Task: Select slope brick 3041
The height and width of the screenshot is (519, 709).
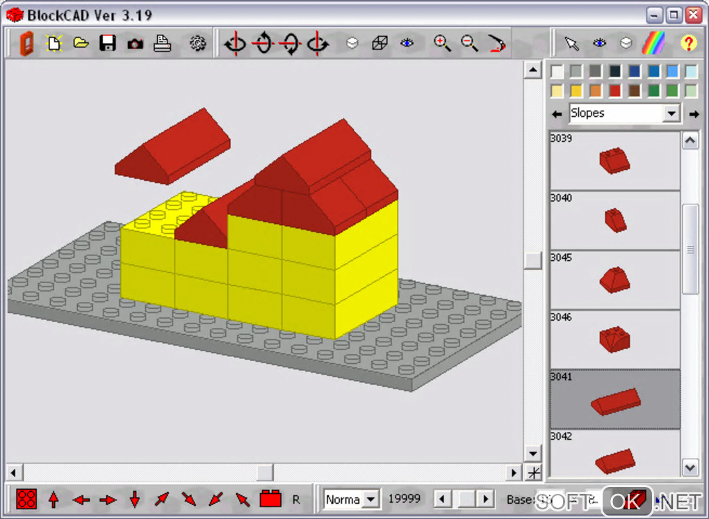Action: point(615,399)
